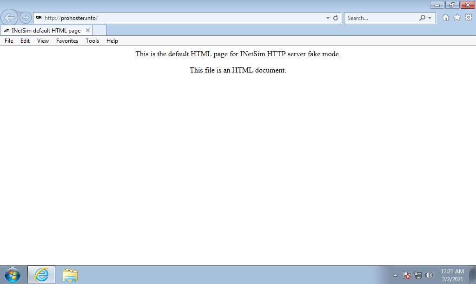Open the Windows Start button
Viewport: 476px width, 284px height.
coord(13,275)
